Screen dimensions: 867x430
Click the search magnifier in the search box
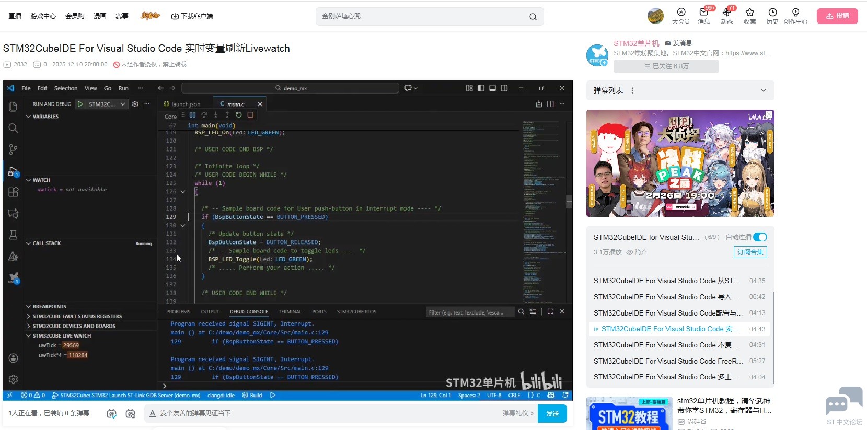pyautogui.click(x=533, y=17)
